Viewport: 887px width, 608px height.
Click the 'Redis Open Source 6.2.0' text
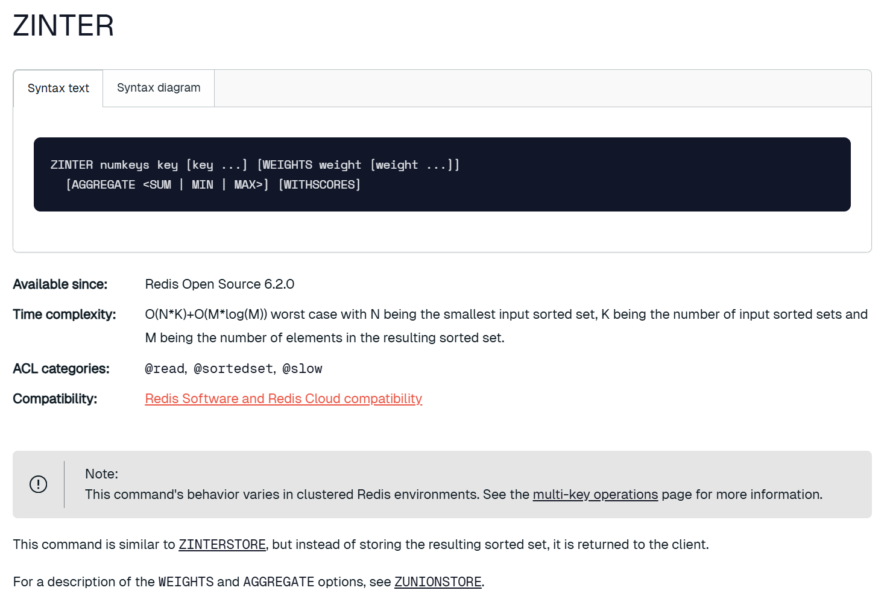tap(219, 284)
